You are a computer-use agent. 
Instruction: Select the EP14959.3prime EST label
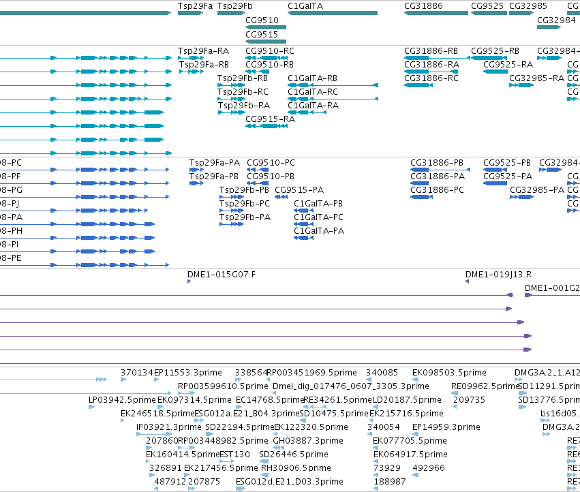click(x=446, y=428)
